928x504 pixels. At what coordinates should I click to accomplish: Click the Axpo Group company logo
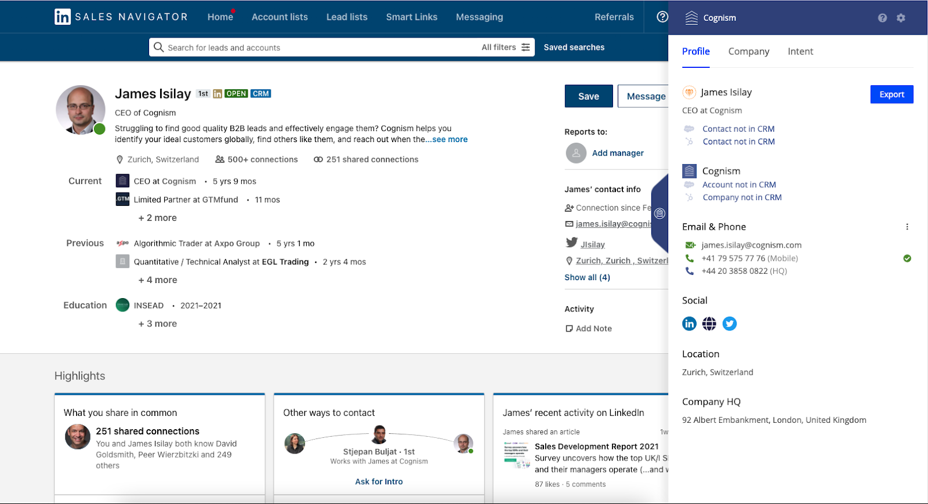pos(122,243)
